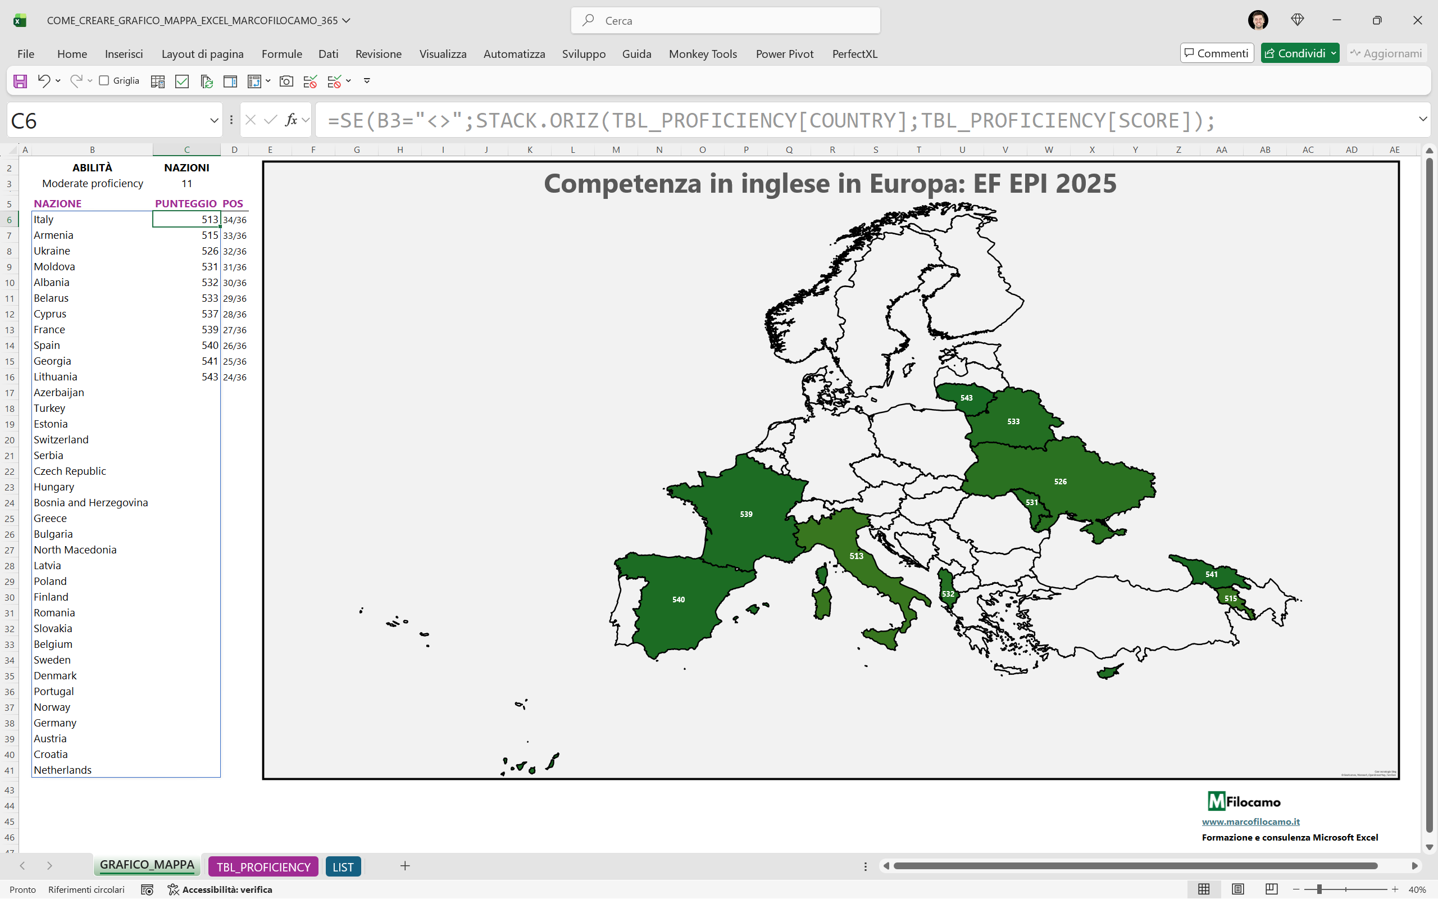Open the Formule ribbon tab
Viewport: 1438px width, 899px height.
click(x=281, y=54)
